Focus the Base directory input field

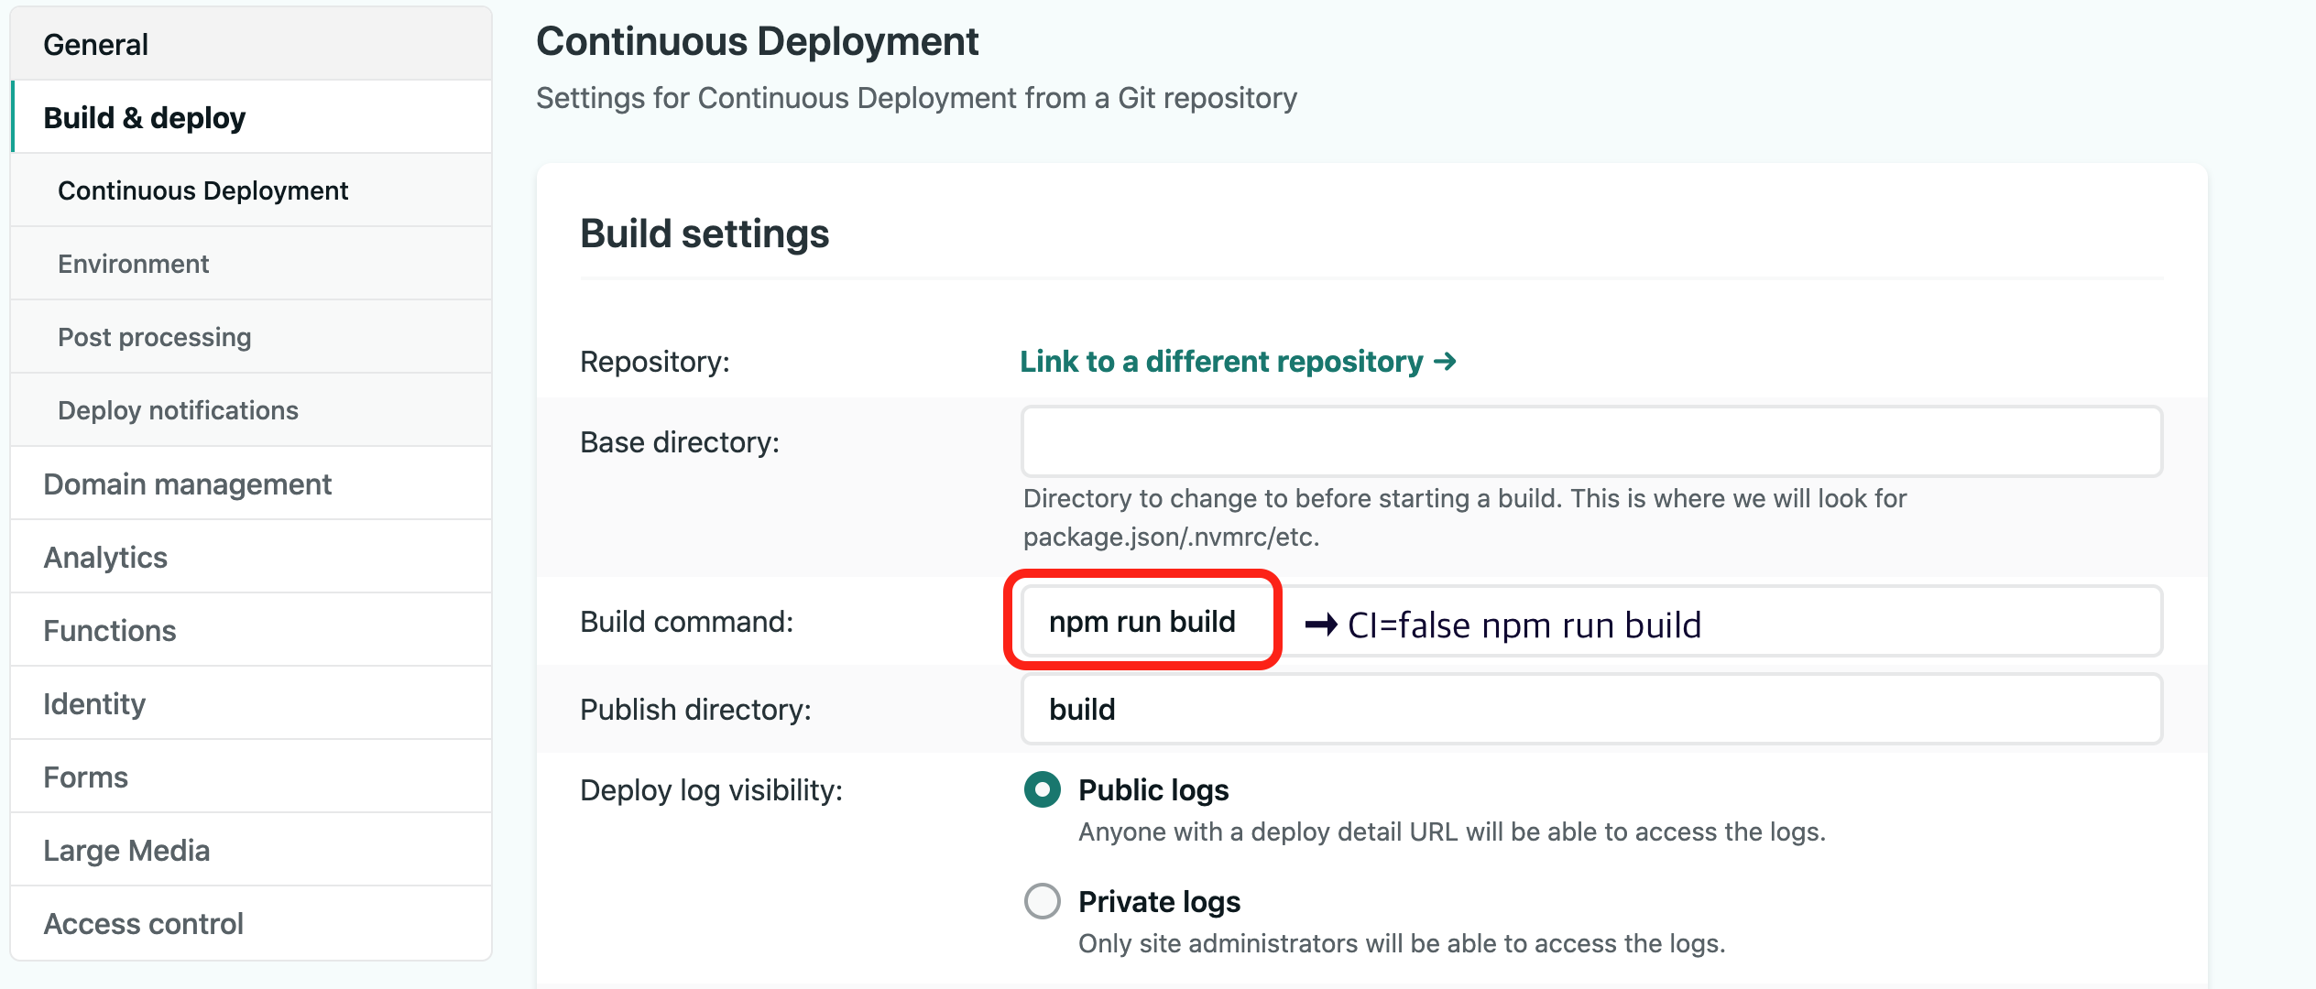(x=1591, y=441)
